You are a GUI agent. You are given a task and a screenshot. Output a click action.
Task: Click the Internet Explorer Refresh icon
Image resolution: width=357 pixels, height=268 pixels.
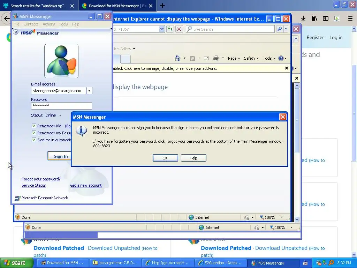[x=170, y=29]
